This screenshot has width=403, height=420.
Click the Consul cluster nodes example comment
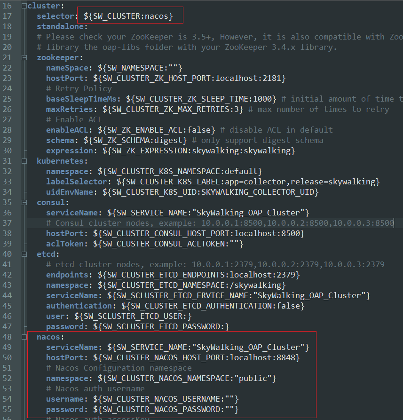220,223
